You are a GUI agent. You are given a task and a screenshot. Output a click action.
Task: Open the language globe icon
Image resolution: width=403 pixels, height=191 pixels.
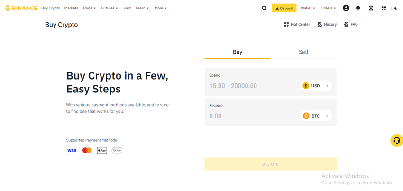384,8
